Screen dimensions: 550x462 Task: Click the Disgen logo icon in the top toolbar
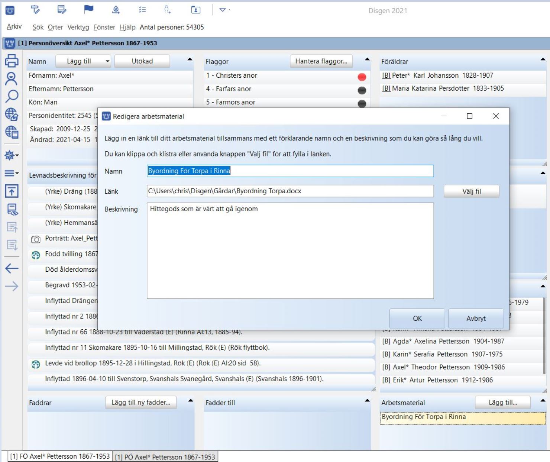coord(10,10)
